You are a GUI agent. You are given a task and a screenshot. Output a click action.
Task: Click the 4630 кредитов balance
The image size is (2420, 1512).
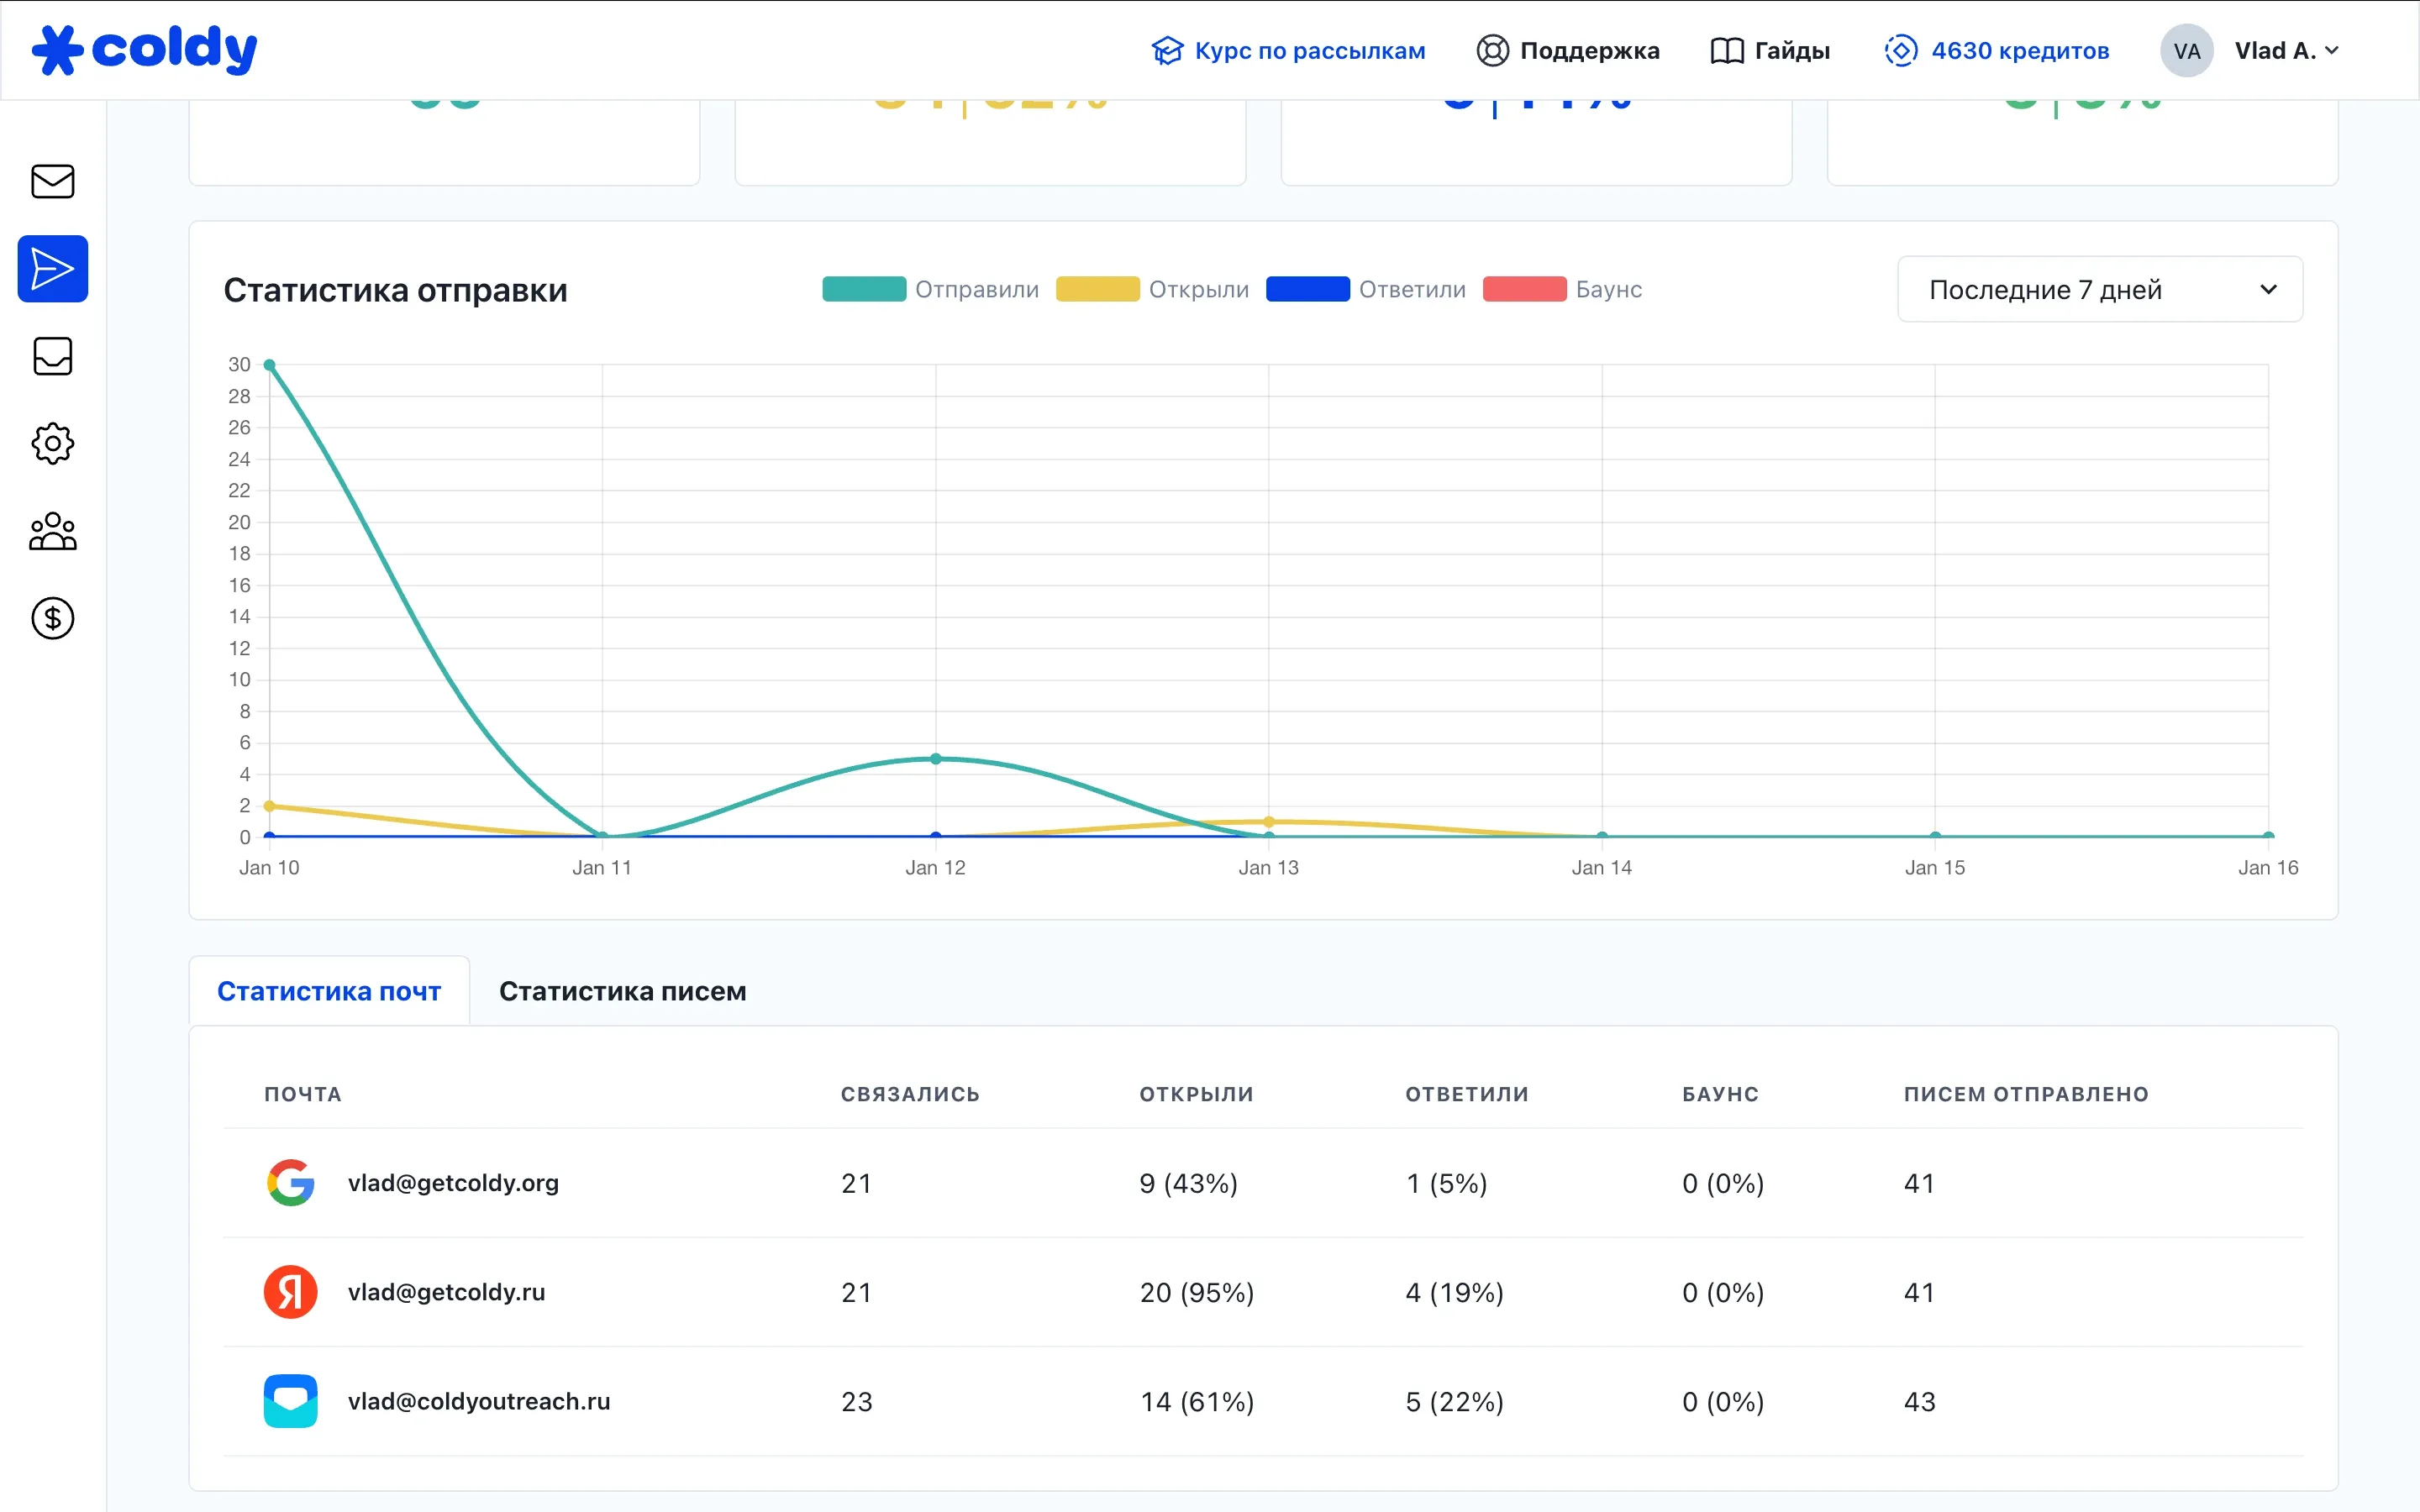(1997, 51)
